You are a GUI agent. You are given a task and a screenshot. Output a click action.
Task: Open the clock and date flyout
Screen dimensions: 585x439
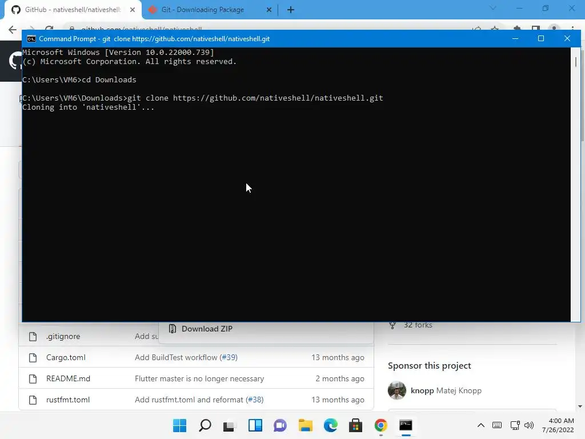(x=558, y=425)
